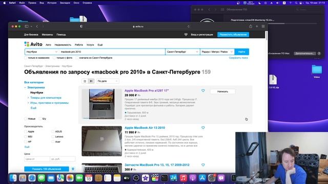This screenshot has width=328, height=184.
Task: Check the Acer manufacturer filter
Action: 53,142
